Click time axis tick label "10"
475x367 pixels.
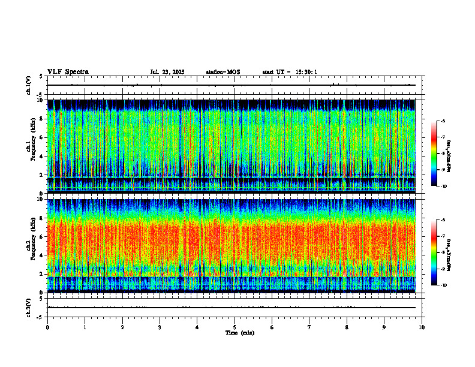tap(422, 327)
